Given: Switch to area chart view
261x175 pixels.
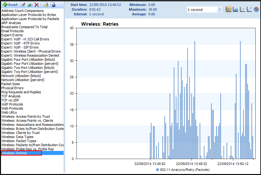Looking at the screenshot, I should point(236,9).
